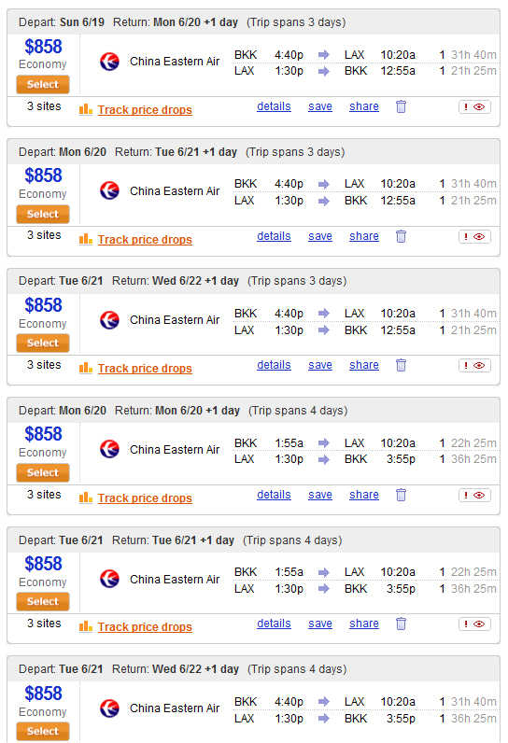
Task: Save the Mon 6/20 three-day trip
Action: pyautogui.click(x=320, y=236)
